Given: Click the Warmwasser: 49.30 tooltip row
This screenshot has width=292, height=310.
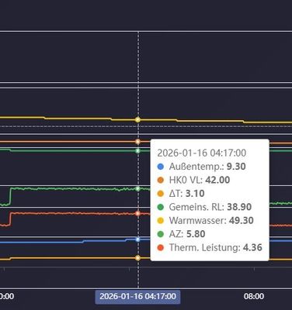Looking at the screenshot, I should (205, 220).
